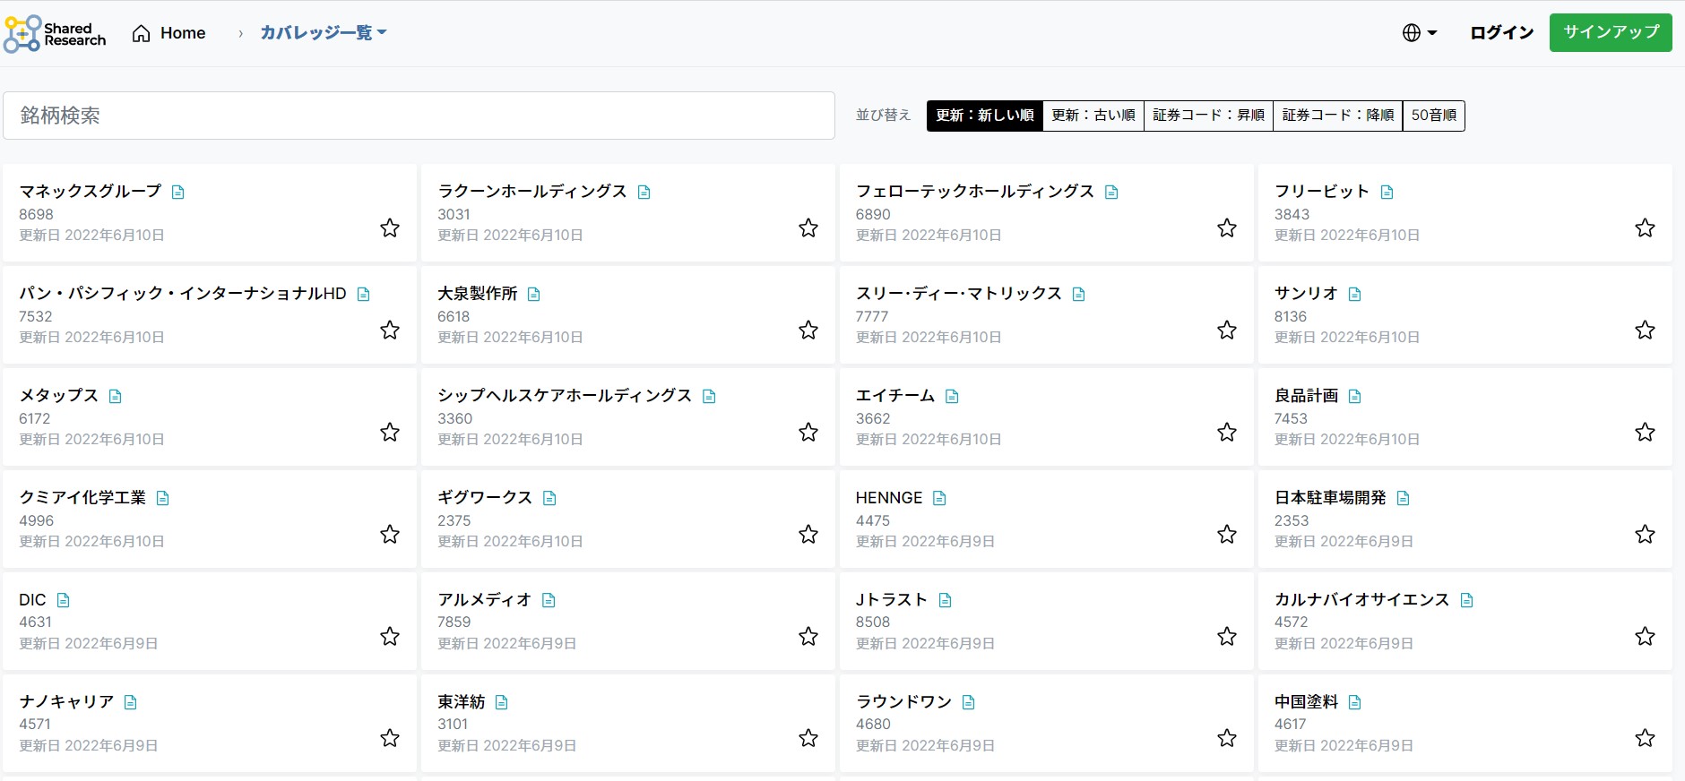The width and height of the screenshot is (1685, 781).
Task: Sort by 証券コード：昇順
Action: pos(1208,116)
